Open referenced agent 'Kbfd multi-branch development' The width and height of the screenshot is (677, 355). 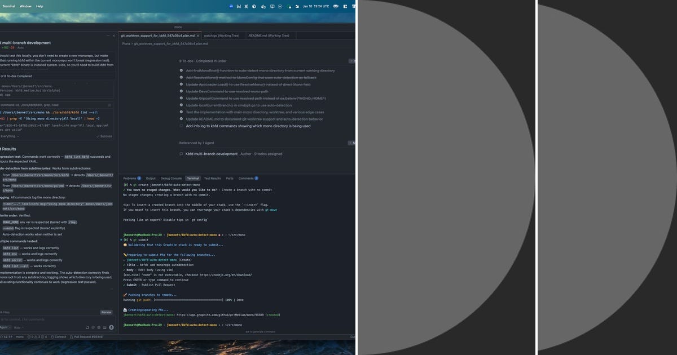coord(212,154)
